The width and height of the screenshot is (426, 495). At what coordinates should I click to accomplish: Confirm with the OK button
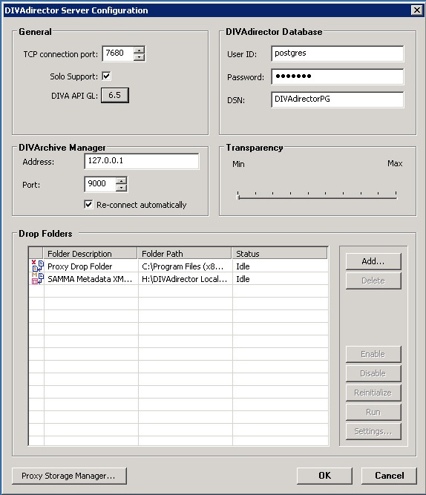pyautogui.click(x=324, y=476)
